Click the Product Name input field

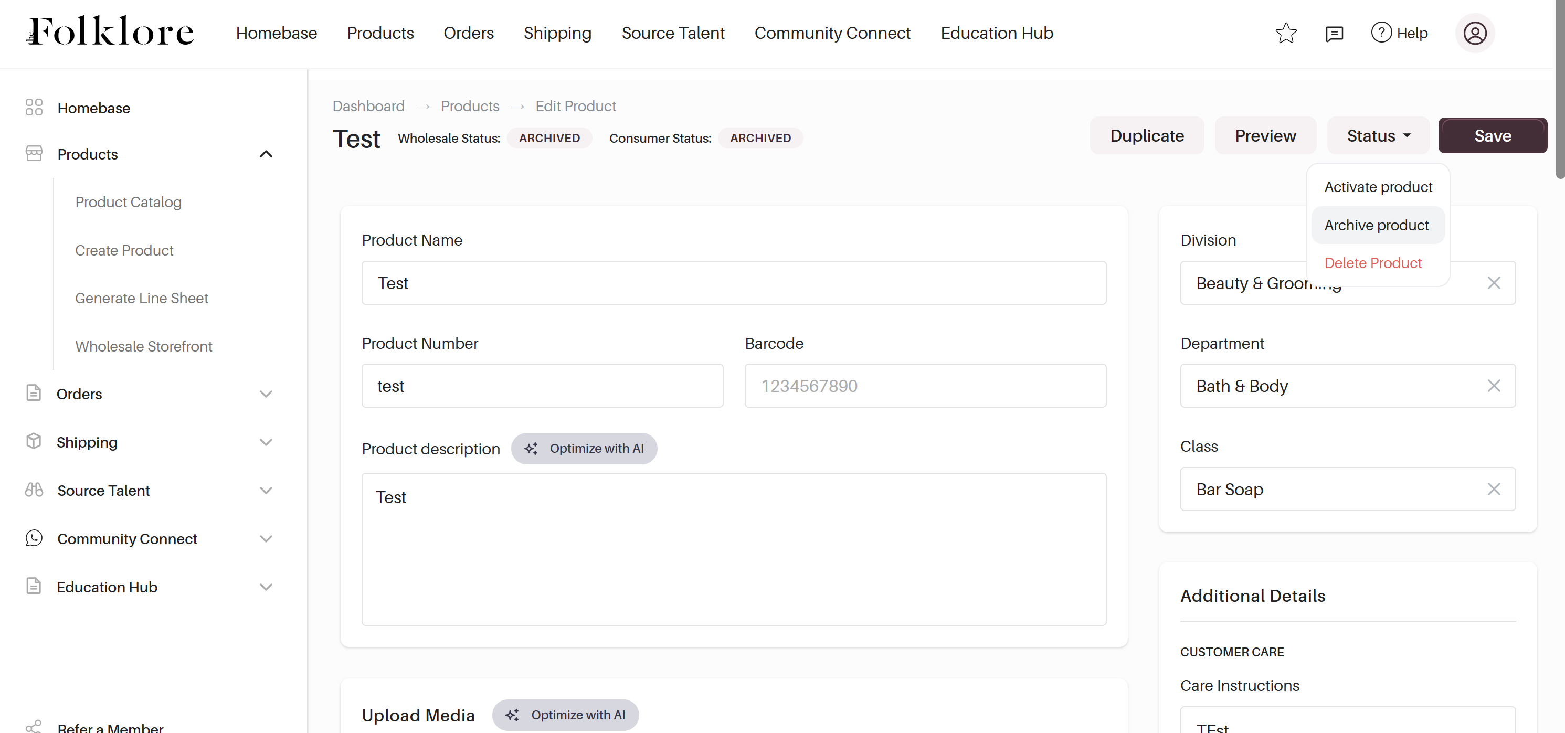tap(734, 283)
